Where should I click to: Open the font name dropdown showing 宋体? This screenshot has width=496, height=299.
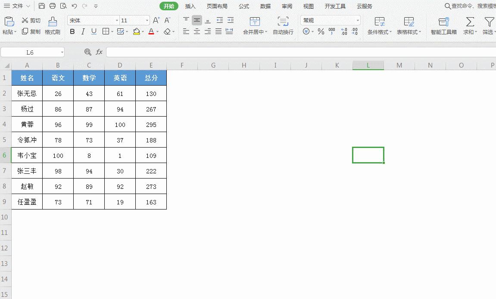pos(93,20)
